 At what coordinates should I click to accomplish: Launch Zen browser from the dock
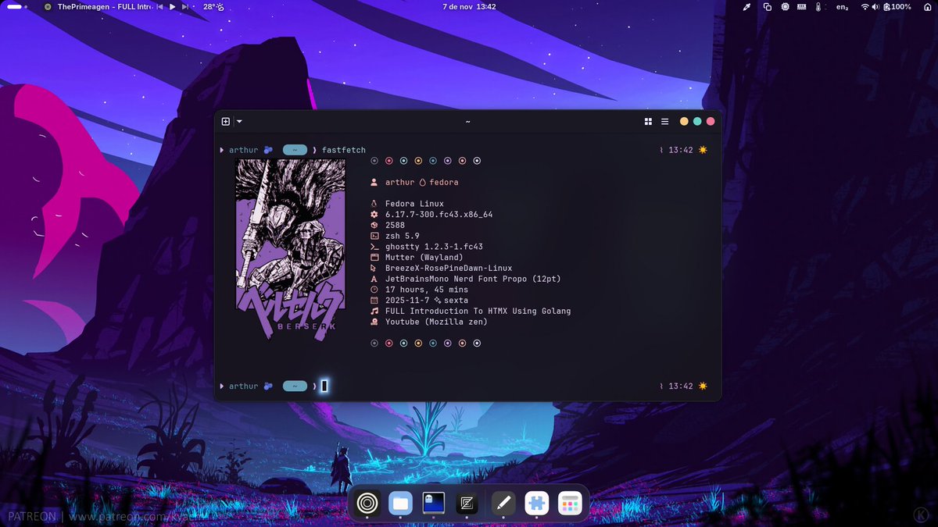click(x=367, y=504)
